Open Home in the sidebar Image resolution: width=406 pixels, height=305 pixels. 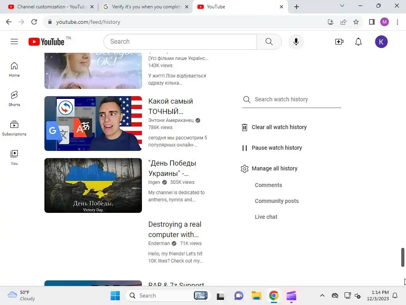(x=14, y=69)
